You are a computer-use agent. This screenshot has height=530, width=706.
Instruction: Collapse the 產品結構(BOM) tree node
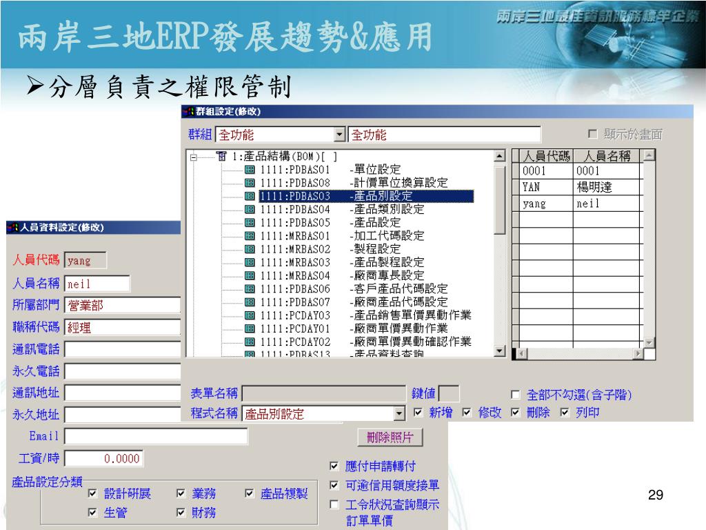(x=194, y=157)
